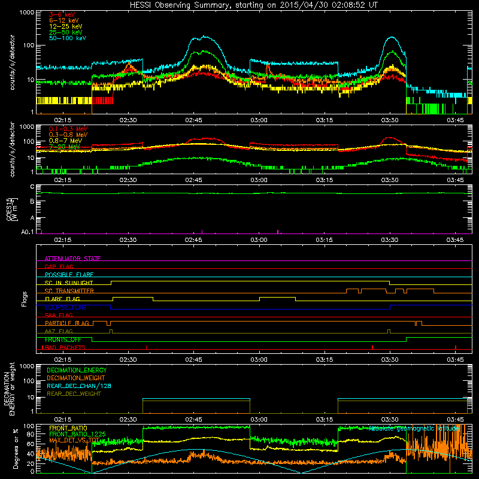479x479 pixels.
Task: Click the 0.8-7 MeV legend entry
Action: tap(65, 141)
